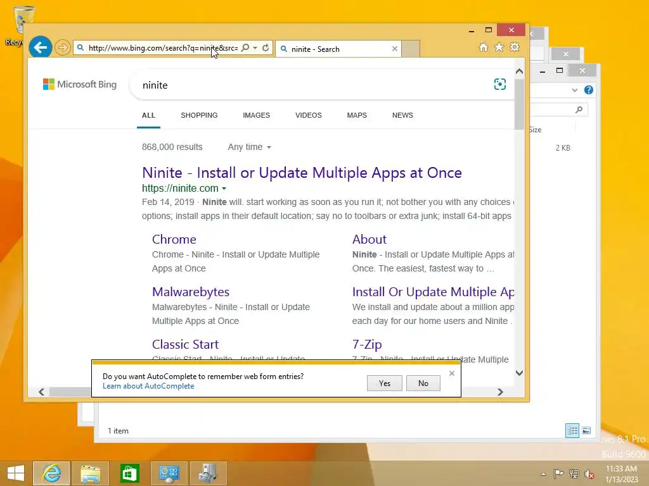Image resolution: width=649 pixels, height=486 pixels.
Task: Open File Explorer from the taskbar
Action: [x=91, y=473]
